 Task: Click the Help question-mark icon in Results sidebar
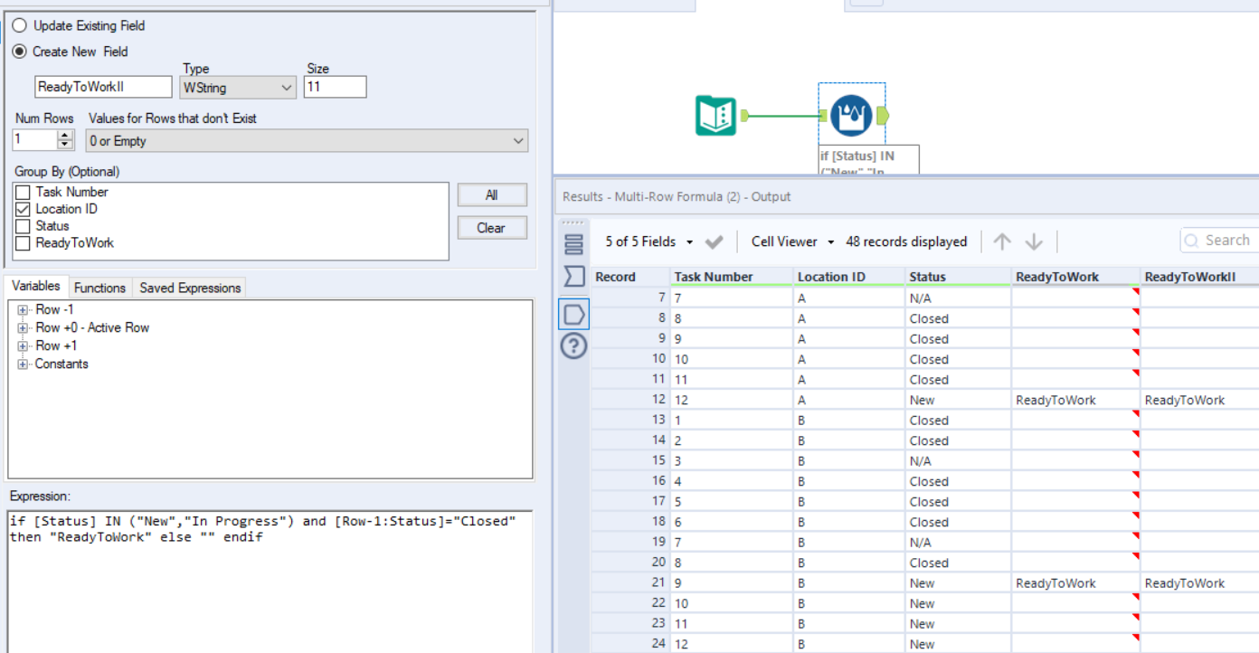click(573, 343)
